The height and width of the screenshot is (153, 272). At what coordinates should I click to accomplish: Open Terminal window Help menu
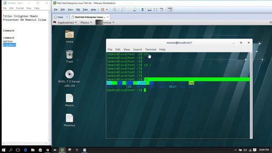coord(162,49)
